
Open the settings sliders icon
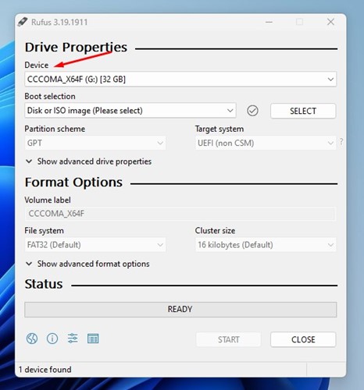[x=73, y=339]
